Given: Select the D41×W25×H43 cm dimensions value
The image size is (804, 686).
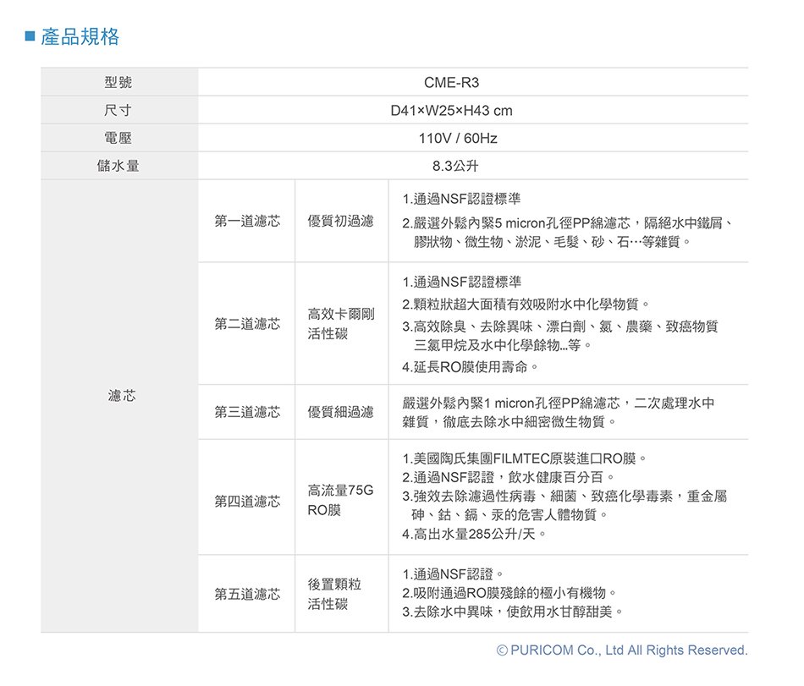Looking at the screenshot, I should 451,111.
